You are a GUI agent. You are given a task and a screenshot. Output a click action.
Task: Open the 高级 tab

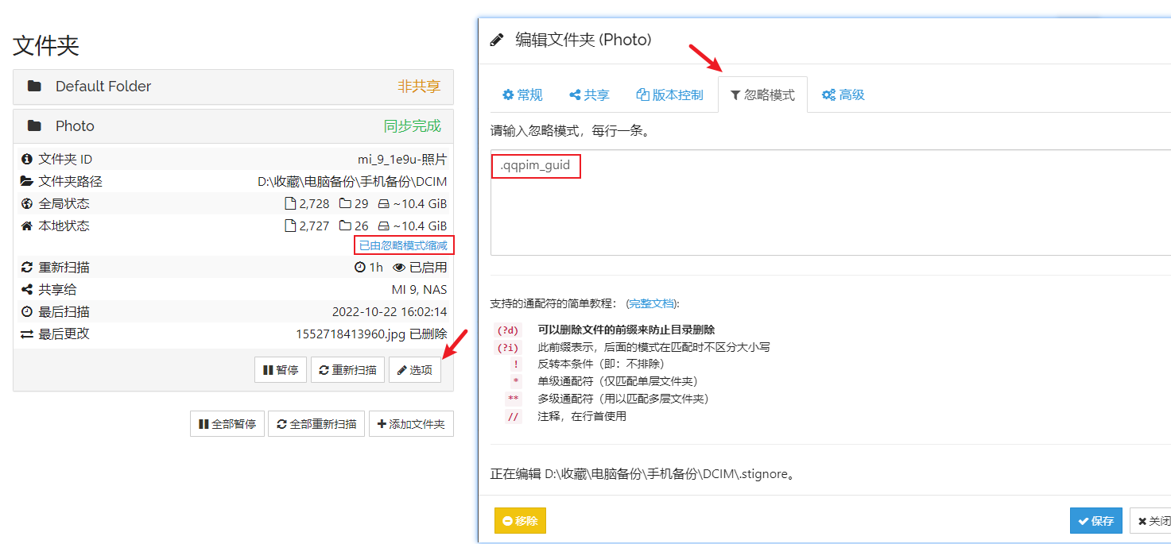point(843,95)
